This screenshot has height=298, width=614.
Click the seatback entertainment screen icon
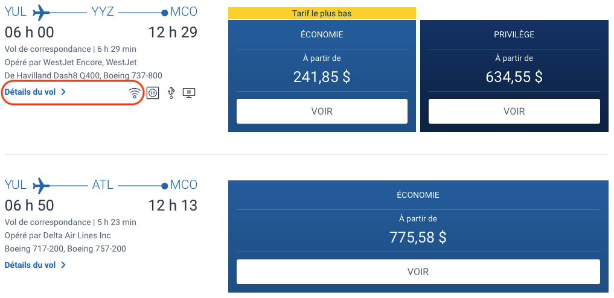(x=189, y=93)
